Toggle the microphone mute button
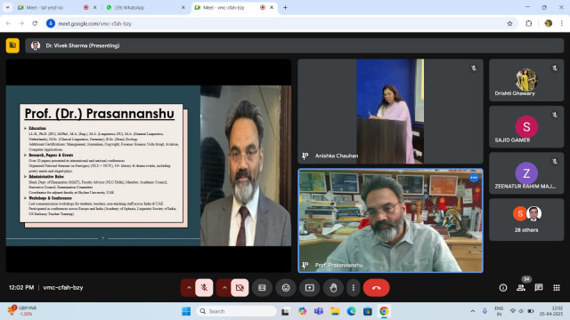The width and height of the screenshot is (570, 320). pos(204,288)
